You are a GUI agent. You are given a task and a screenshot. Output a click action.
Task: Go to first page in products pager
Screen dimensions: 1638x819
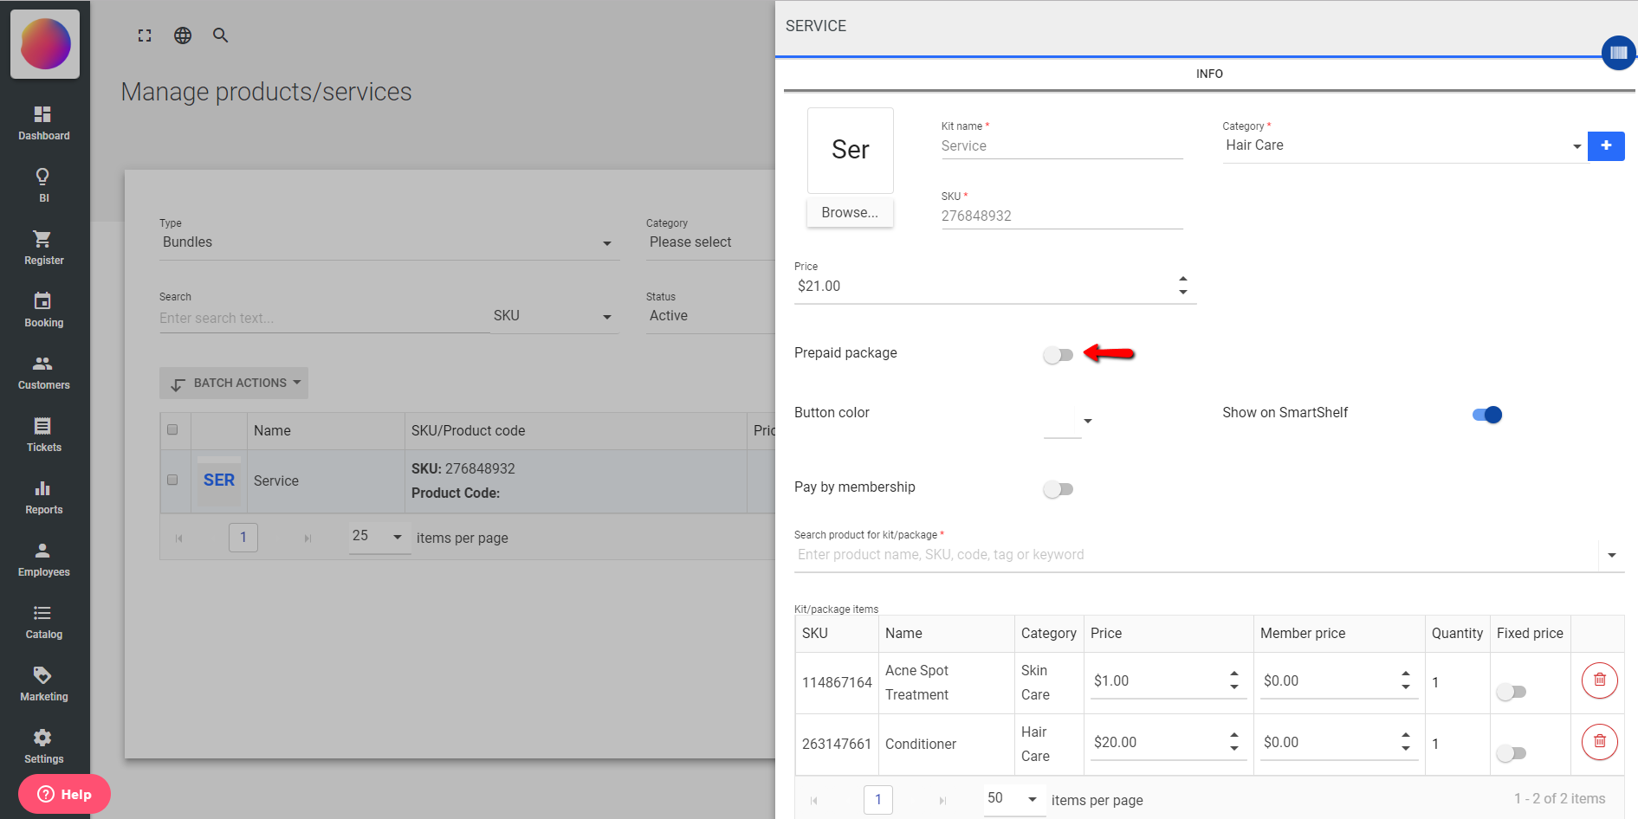coord(178,538)
